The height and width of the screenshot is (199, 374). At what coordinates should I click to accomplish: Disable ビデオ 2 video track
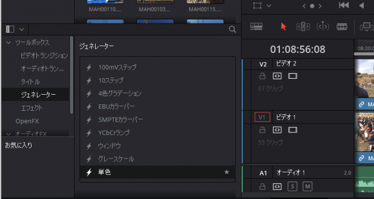point(293,76)
